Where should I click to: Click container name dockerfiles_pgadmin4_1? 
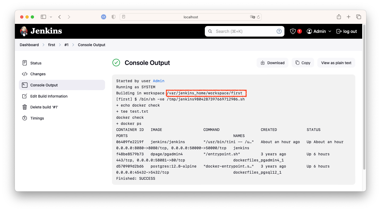pyautogui.click(x=258, y=160)
